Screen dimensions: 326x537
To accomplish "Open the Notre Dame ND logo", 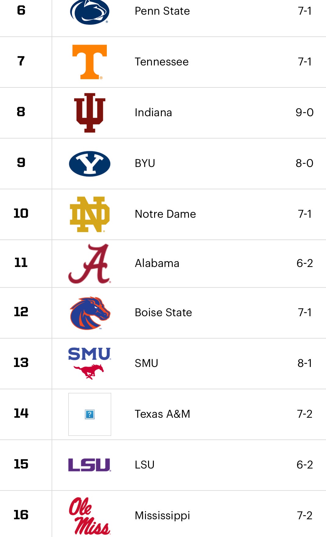I will point(89,214).
